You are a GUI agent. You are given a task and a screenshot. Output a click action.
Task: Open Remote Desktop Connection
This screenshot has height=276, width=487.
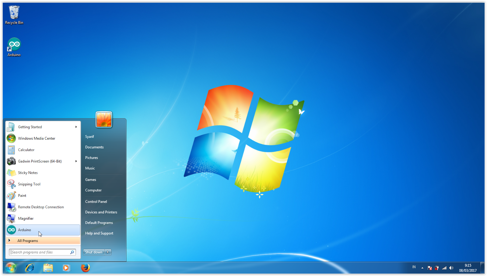41,207
